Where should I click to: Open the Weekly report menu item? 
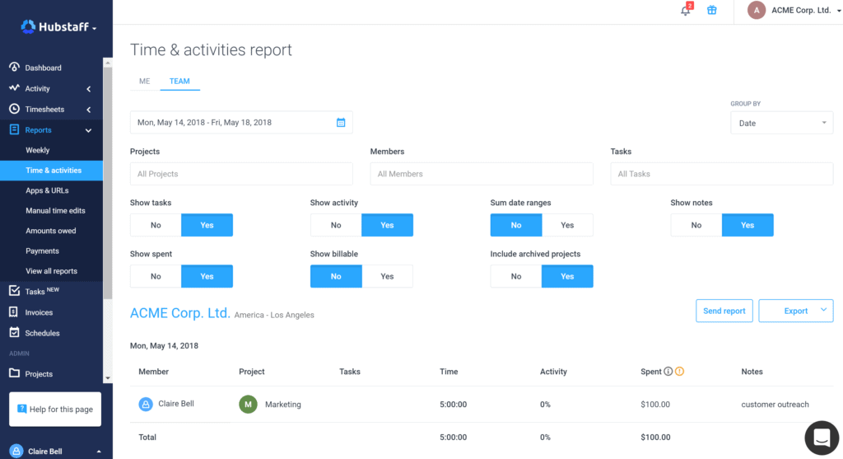[x=38, y=150]
